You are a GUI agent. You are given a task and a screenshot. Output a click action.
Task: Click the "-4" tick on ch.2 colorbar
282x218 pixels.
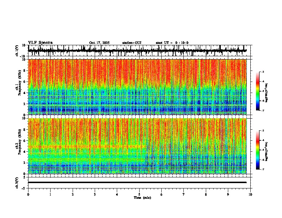pyautogui.click(x=262, y=140)
